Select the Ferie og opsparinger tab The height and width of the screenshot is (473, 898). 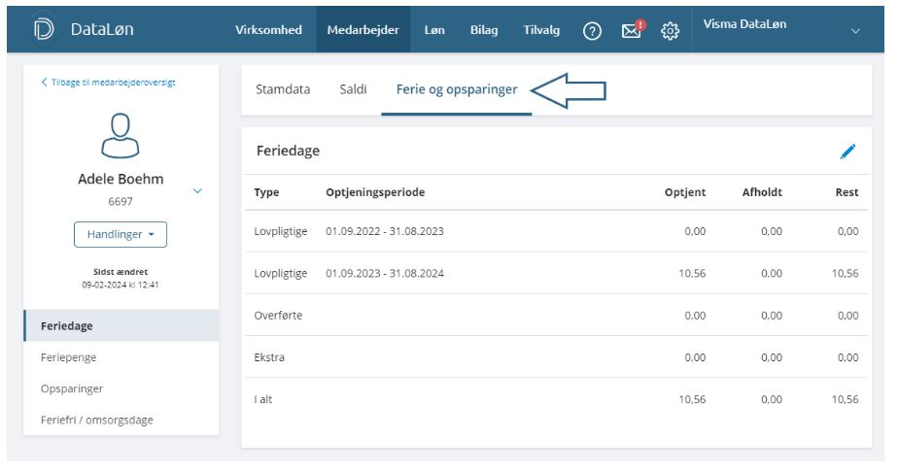pyautogui.click(x=456, y=89)
